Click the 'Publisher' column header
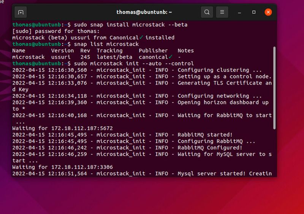304x214 pixels. point(153,50)
